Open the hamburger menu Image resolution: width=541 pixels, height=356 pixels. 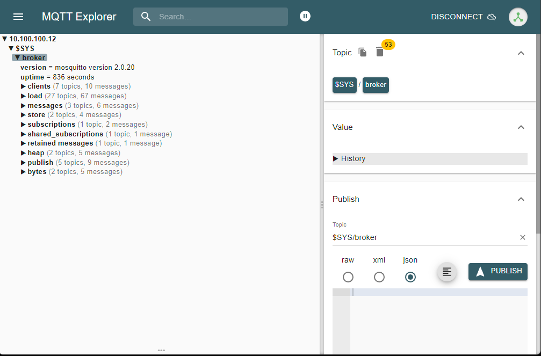point(18,17)
